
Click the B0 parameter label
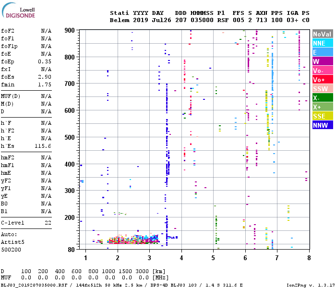[x=4, y=204]
